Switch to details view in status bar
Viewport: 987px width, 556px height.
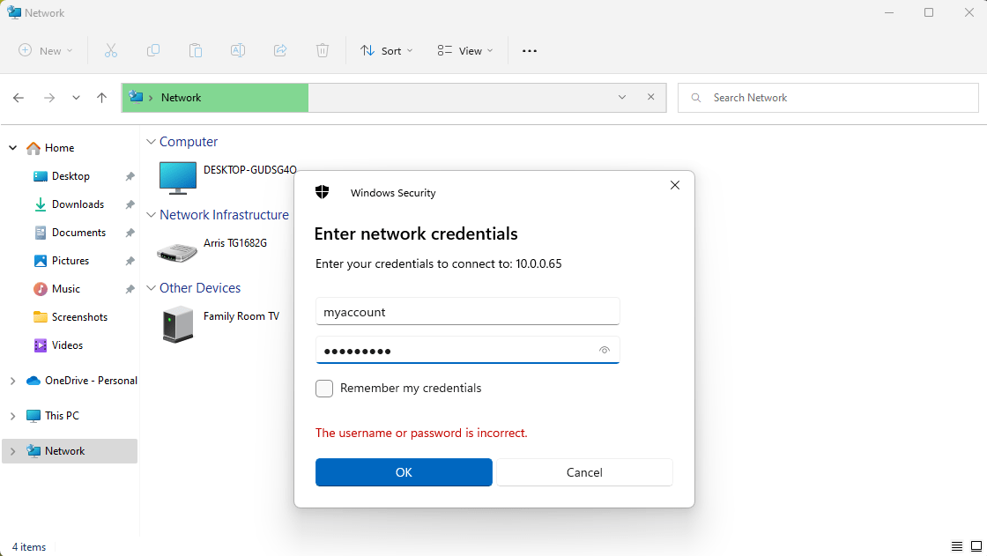tap(957, 546)
